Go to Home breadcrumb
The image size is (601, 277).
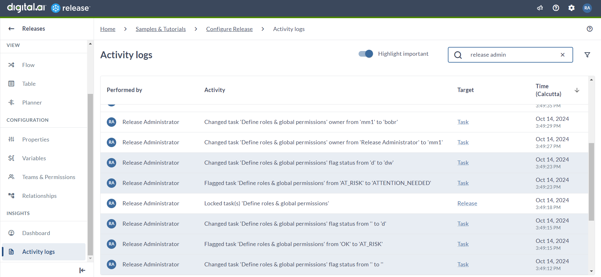click(x=108, y=29)
